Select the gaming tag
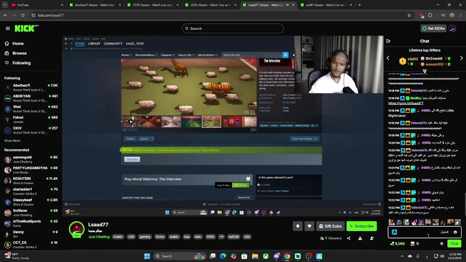 click(145, 237)
